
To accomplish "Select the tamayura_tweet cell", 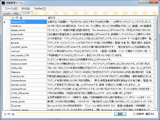I will [x=29, y=64].
